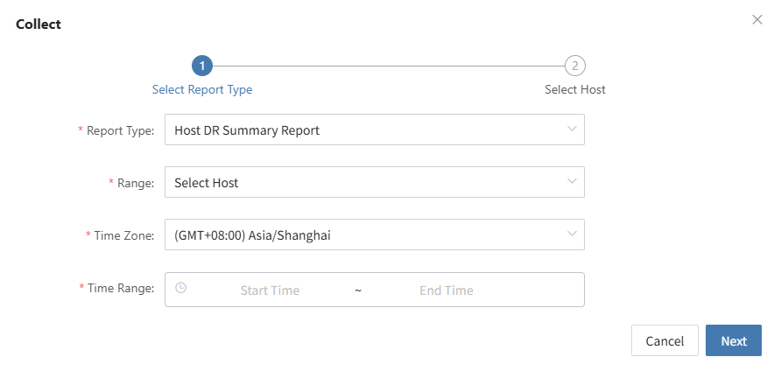Open the Host DR Summary Report combo box
774x371 pixels.
375,129
